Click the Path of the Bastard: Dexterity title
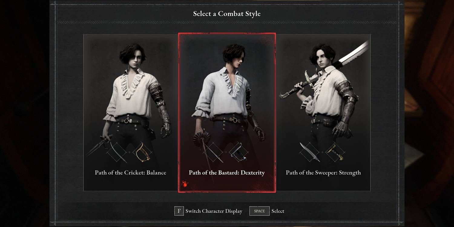Screen dimensions: 454x227 (227, 173)
